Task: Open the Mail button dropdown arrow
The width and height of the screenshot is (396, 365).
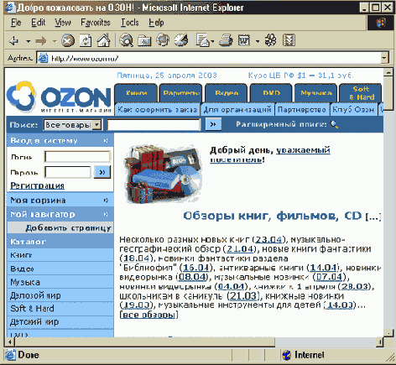Action: tap(212, 41)
